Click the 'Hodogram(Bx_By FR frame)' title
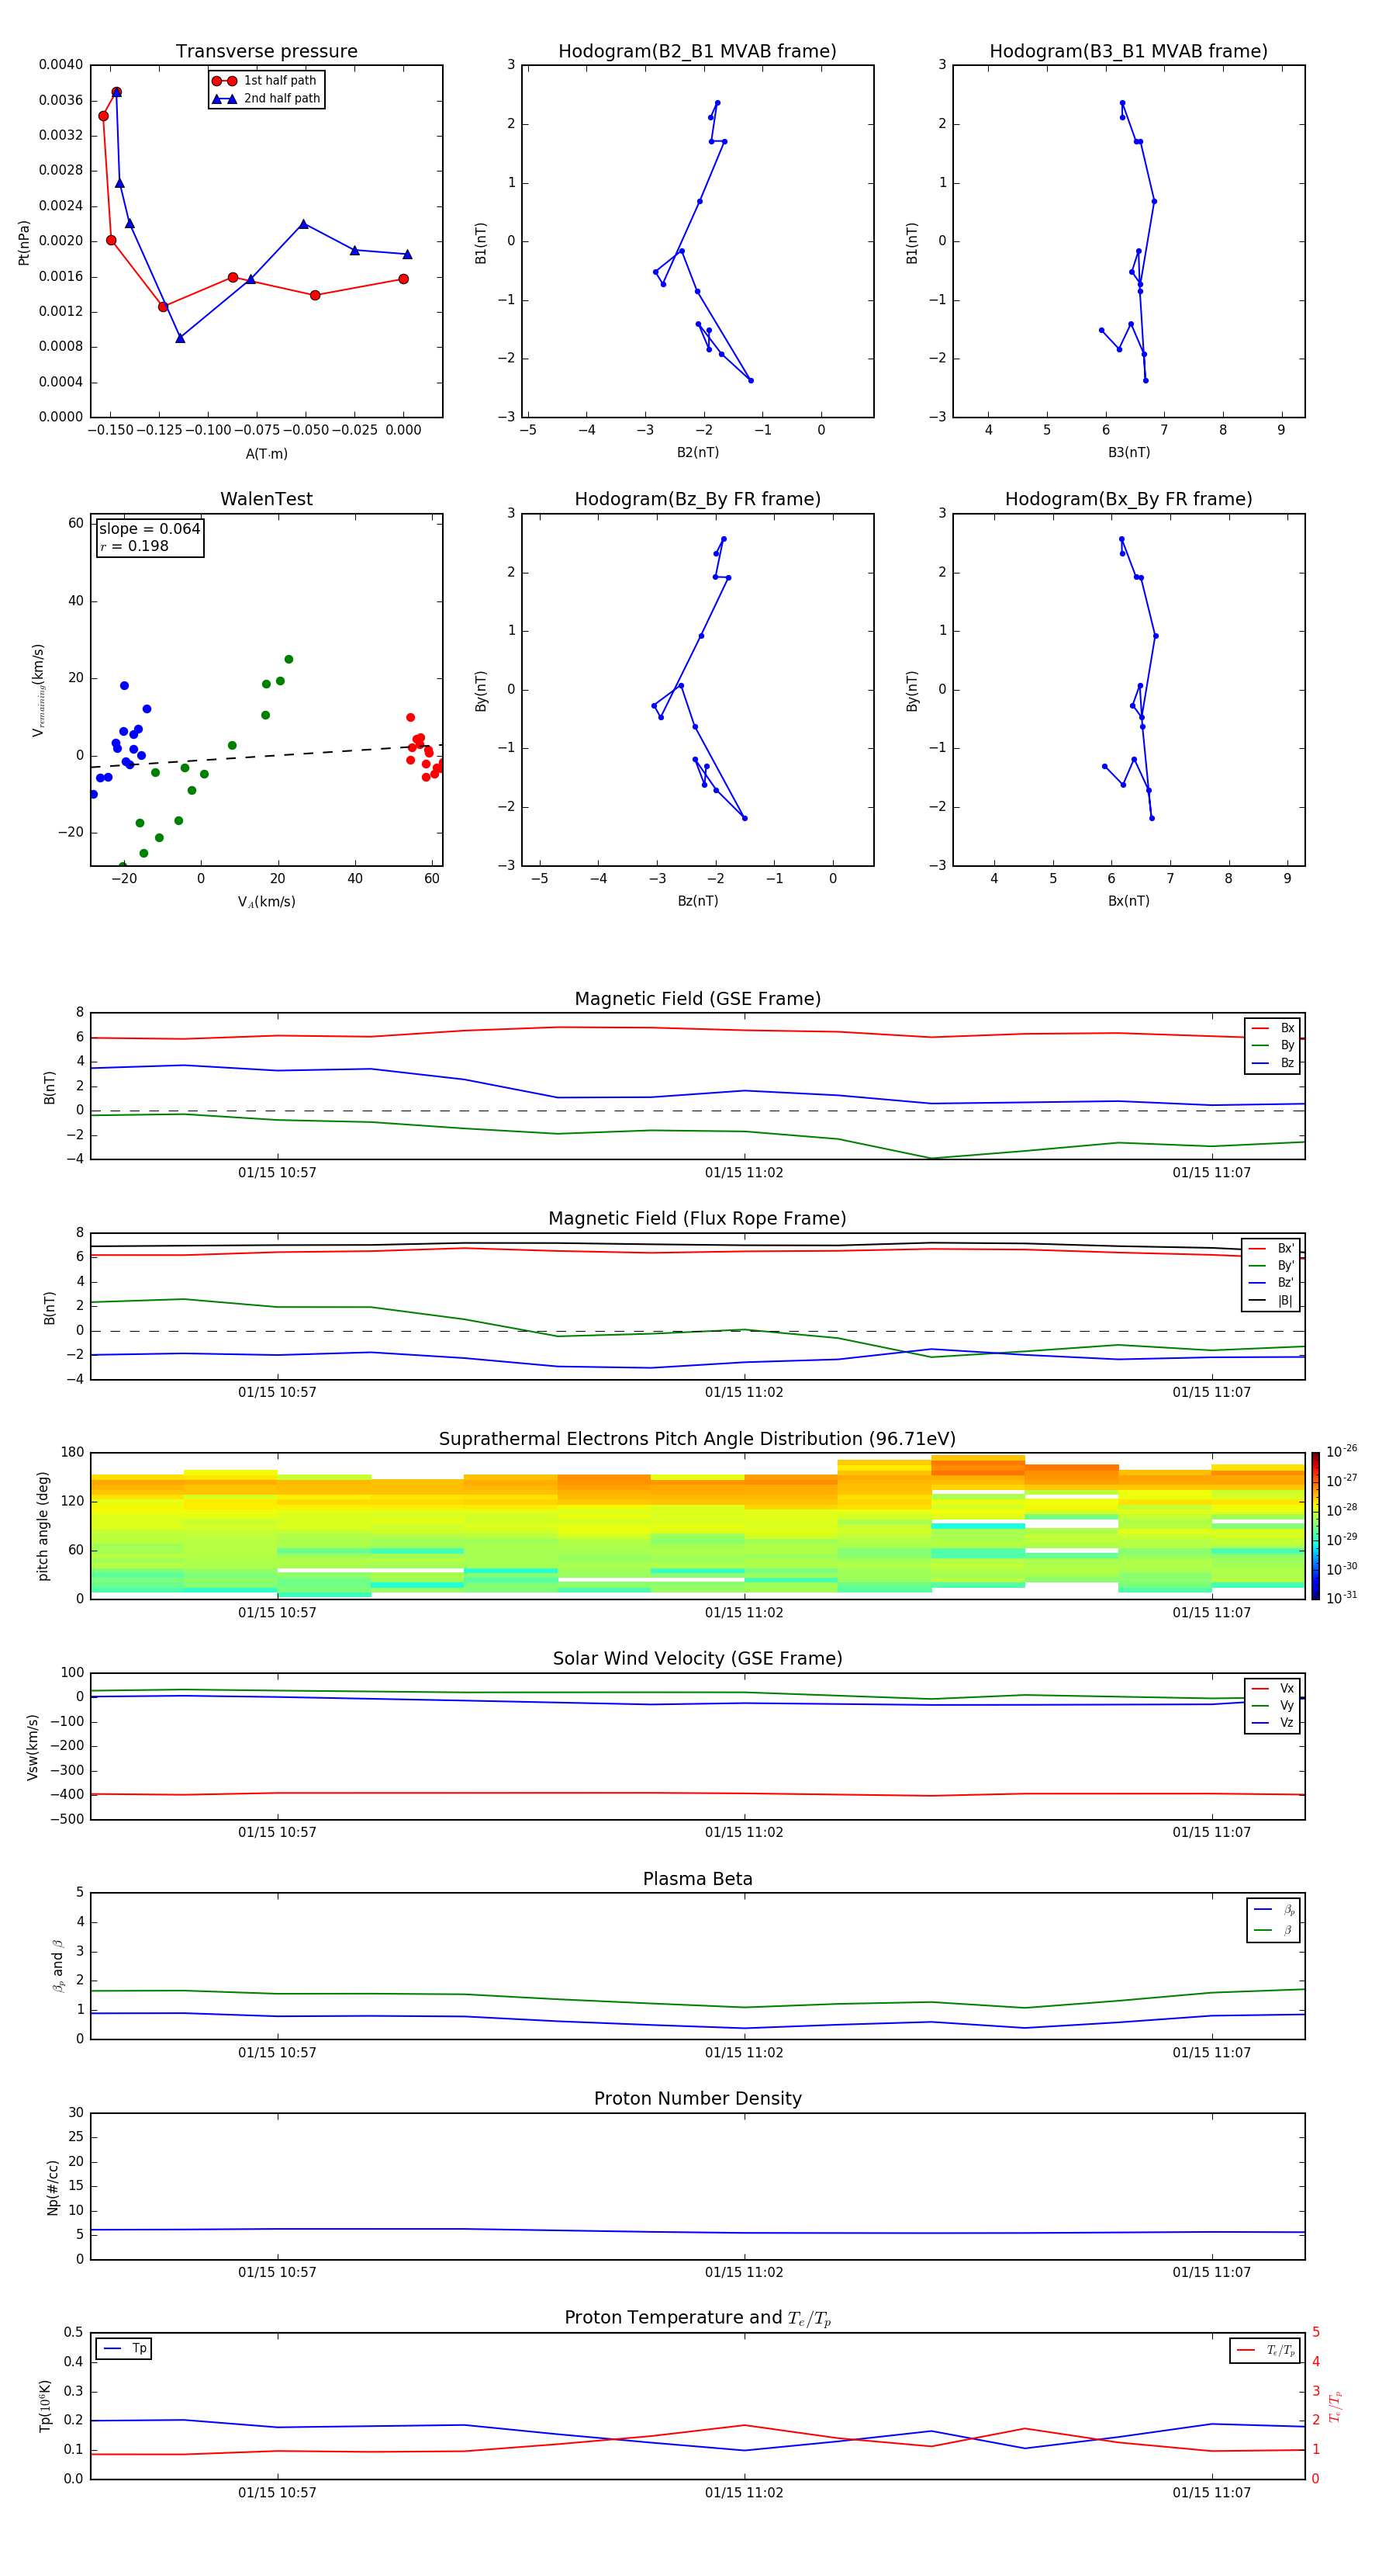Image resolution: width=1396 pixels, height=2561 pixels. tap(1128, 499)
